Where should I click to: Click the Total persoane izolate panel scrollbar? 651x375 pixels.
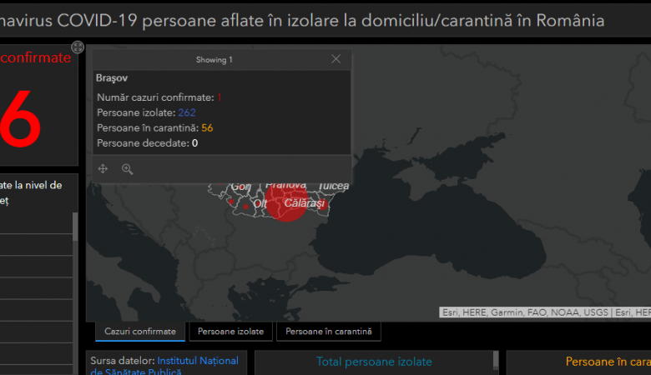(x=496, y=359)
